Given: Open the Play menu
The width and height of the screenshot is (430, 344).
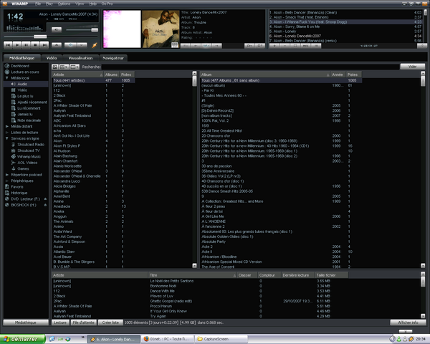Looking at the screenshot, I should 49,4.
